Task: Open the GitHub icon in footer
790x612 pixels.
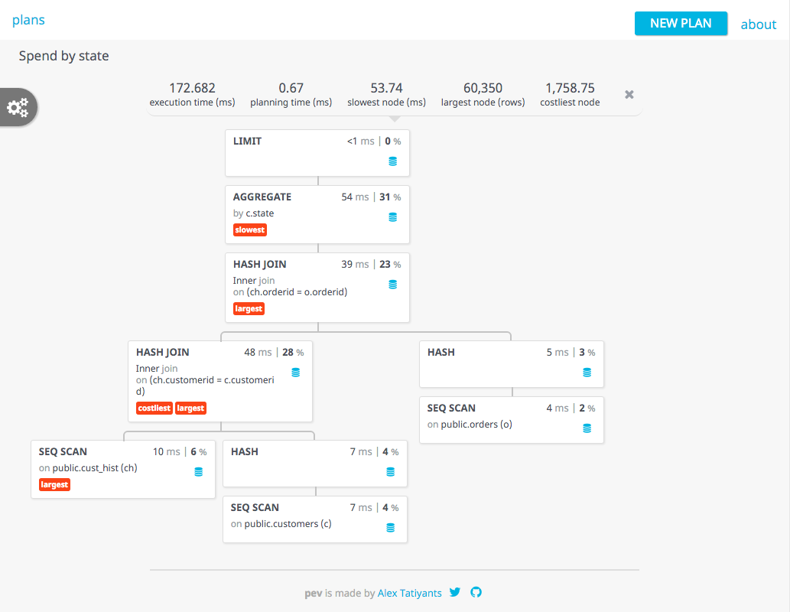Action: (x=476, y=592)
